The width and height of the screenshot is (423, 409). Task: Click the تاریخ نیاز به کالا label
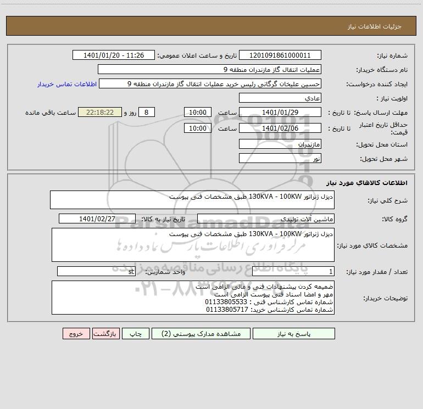coord(164,219)
